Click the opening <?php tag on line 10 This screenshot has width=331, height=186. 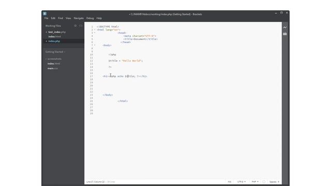[x=112, y=55]
